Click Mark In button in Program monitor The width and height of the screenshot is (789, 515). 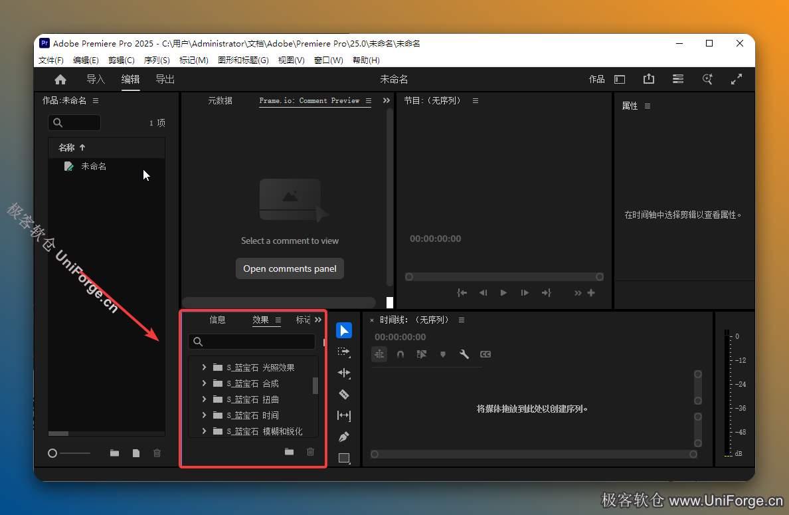(x=462, y=292)
